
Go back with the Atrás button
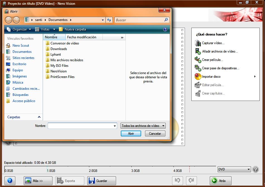[x=221, y=181]
